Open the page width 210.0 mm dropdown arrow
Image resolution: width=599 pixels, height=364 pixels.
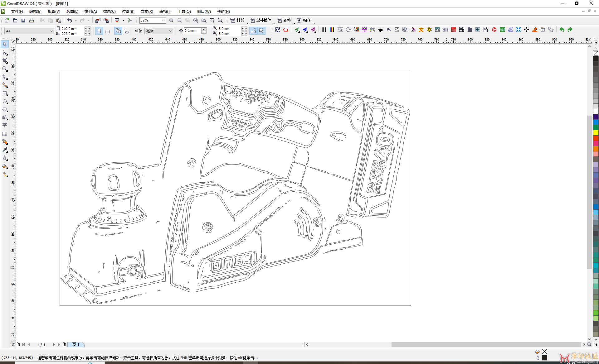pyautogui.click(x=86, y=28)
